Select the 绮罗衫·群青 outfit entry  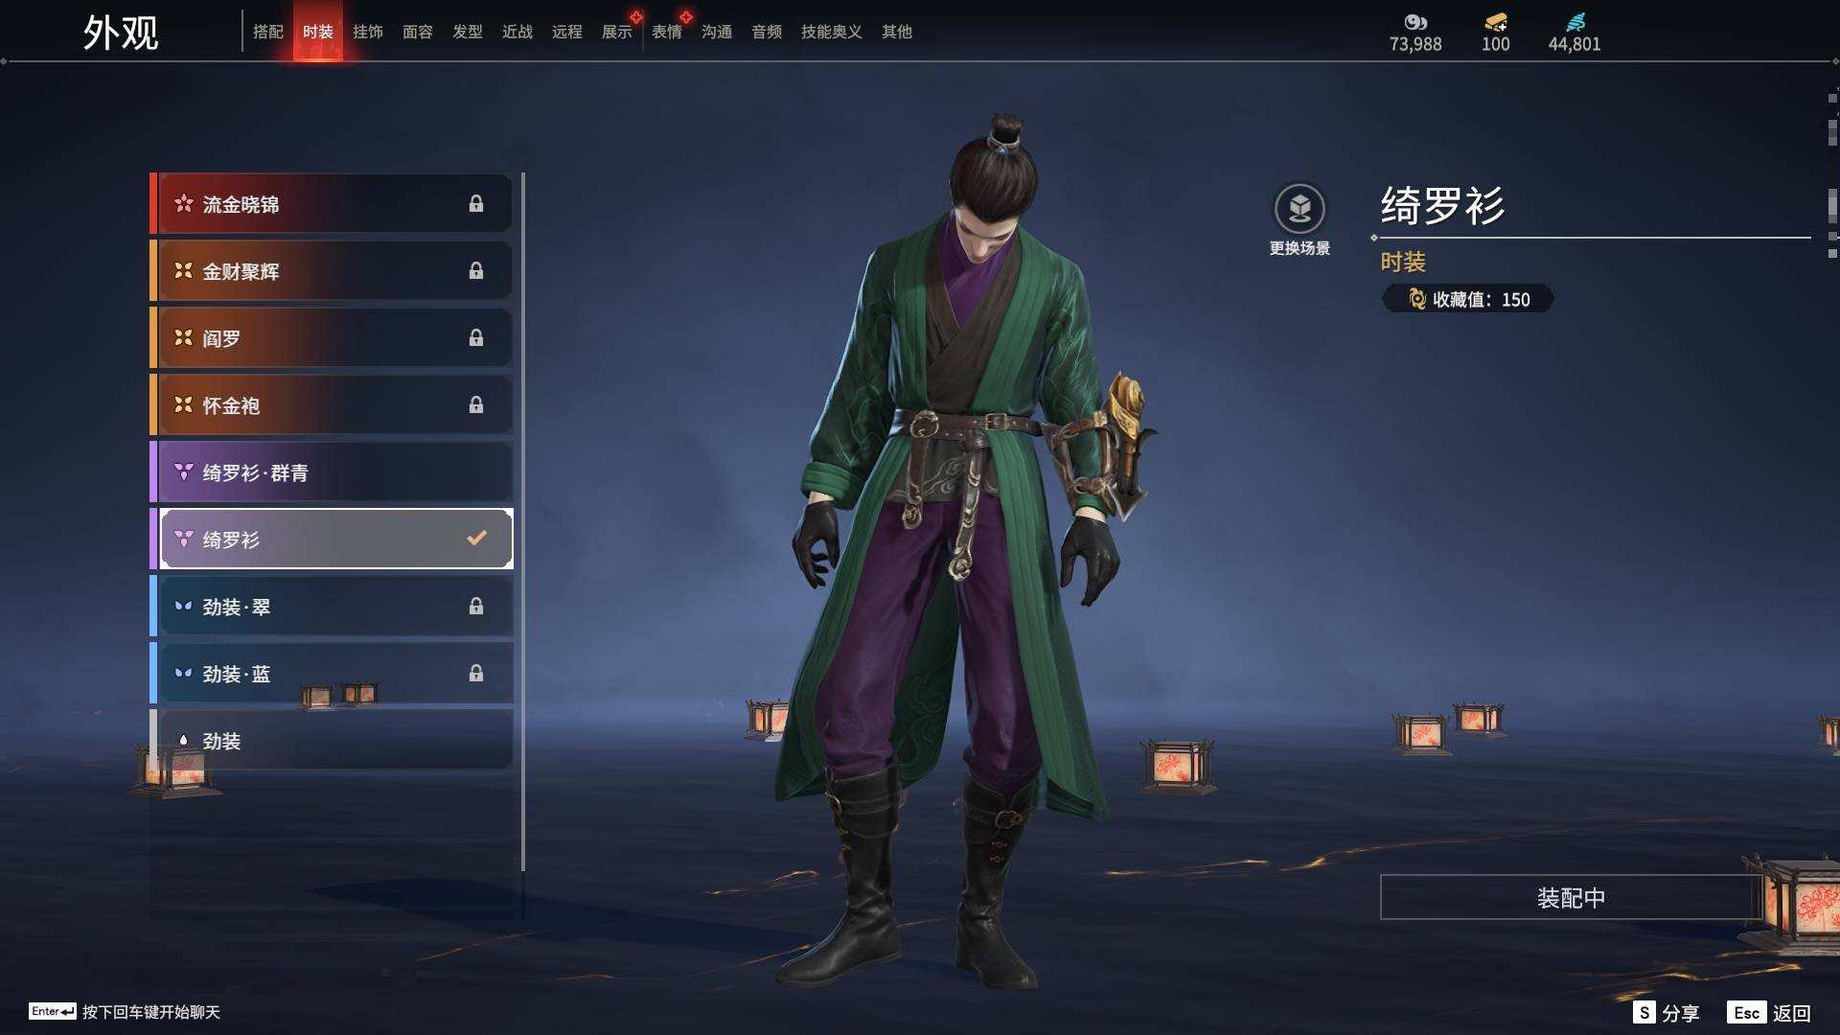pos(332,471)
